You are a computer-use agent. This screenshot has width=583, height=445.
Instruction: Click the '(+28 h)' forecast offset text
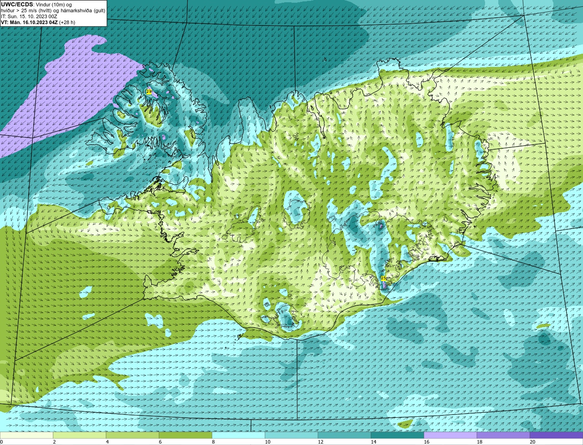coord(67,22)
